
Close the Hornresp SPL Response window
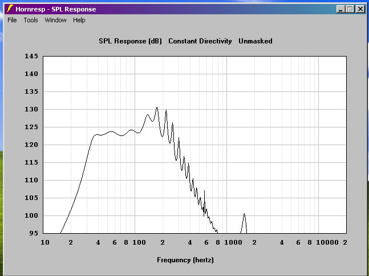[360, 9]
